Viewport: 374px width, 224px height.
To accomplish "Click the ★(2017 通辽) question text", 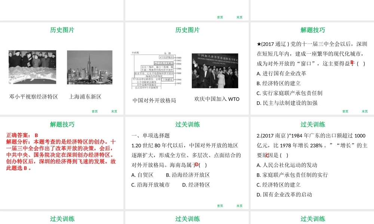I will (312, 54).
